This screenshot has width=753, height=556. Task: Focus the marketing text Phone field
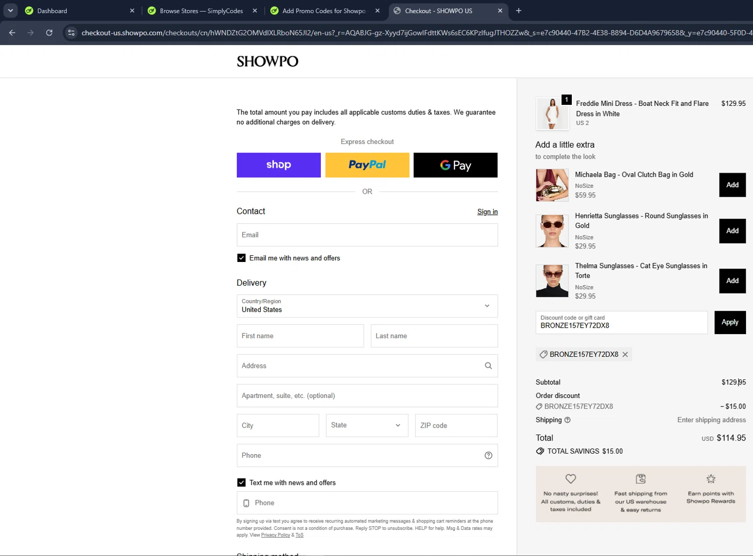tap(367, 503)
